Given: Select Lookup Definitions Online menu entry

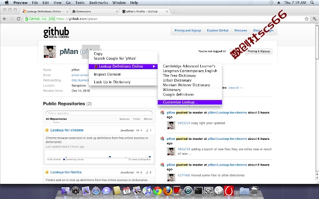Looking at the screenshot, I should coord(123,66).
